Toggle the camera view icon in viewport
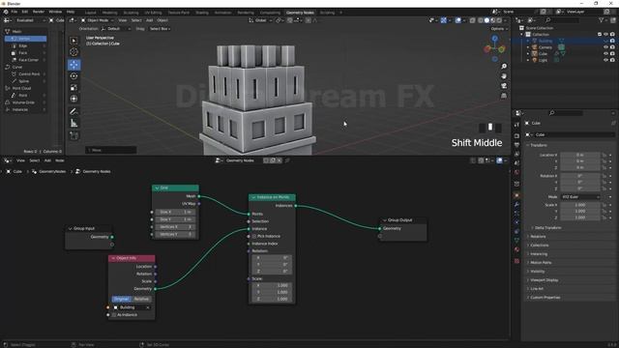 point(504,86)
